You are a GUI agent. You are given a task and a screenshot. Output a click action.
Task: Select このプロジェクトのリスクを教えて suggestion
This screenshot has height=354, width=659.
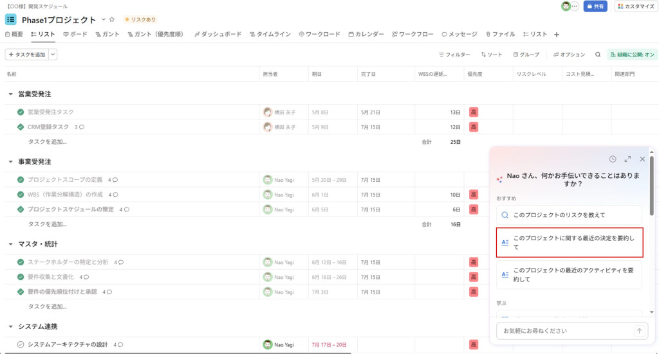point(569,215)
